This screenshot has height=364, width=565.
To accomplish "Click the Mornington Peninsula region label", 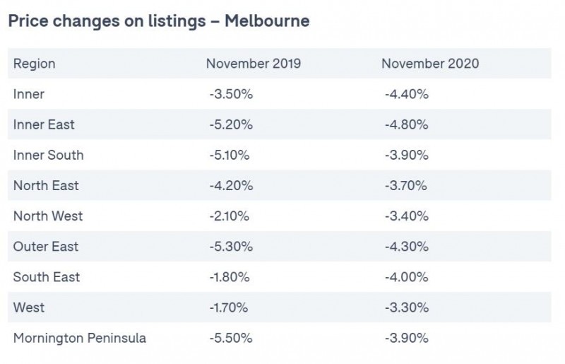I will point(80,338).
